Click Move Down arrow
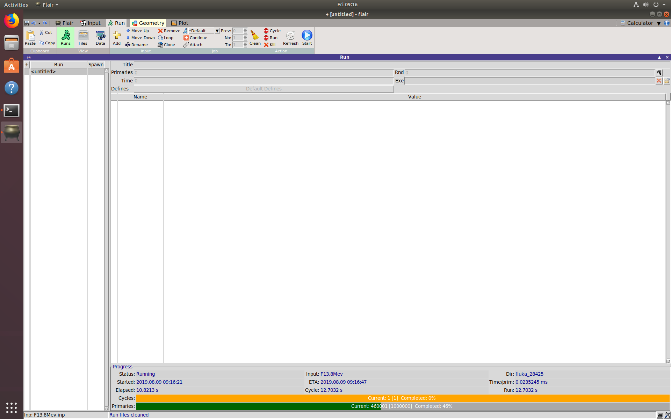 [x=140, y=38]
